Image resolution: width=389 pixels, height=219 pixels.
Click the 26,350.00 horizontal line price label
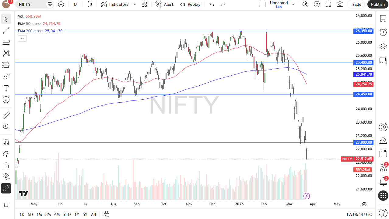point(363,31)
